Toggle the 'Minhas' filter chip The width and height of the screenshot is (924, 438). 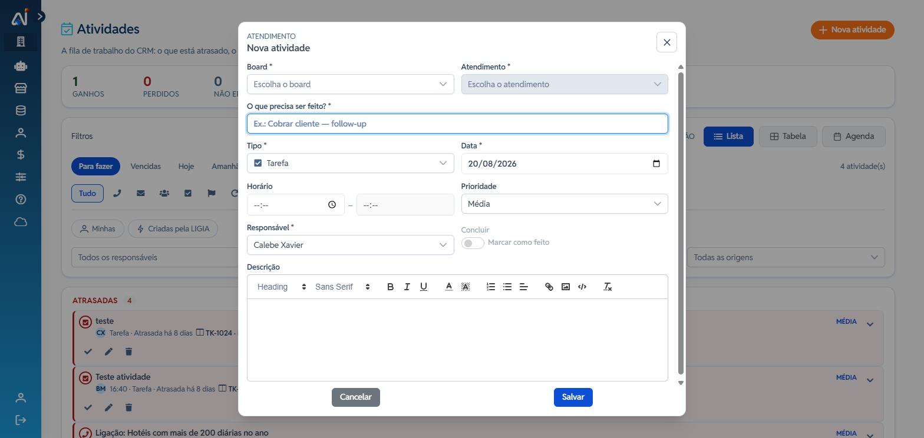(x=98, y=229)
